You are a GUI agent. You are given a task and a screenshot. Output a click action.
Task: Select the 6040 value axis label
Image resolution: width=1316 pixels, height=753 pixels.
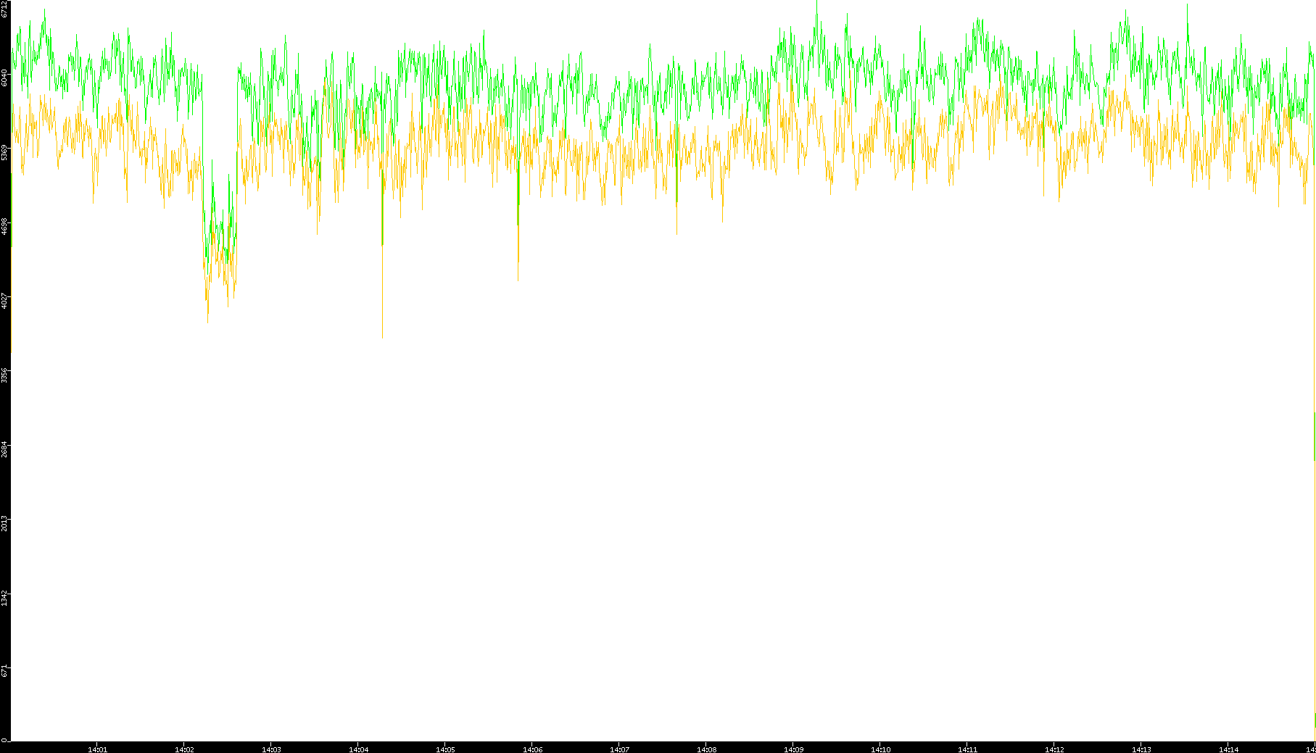point(5,78)
